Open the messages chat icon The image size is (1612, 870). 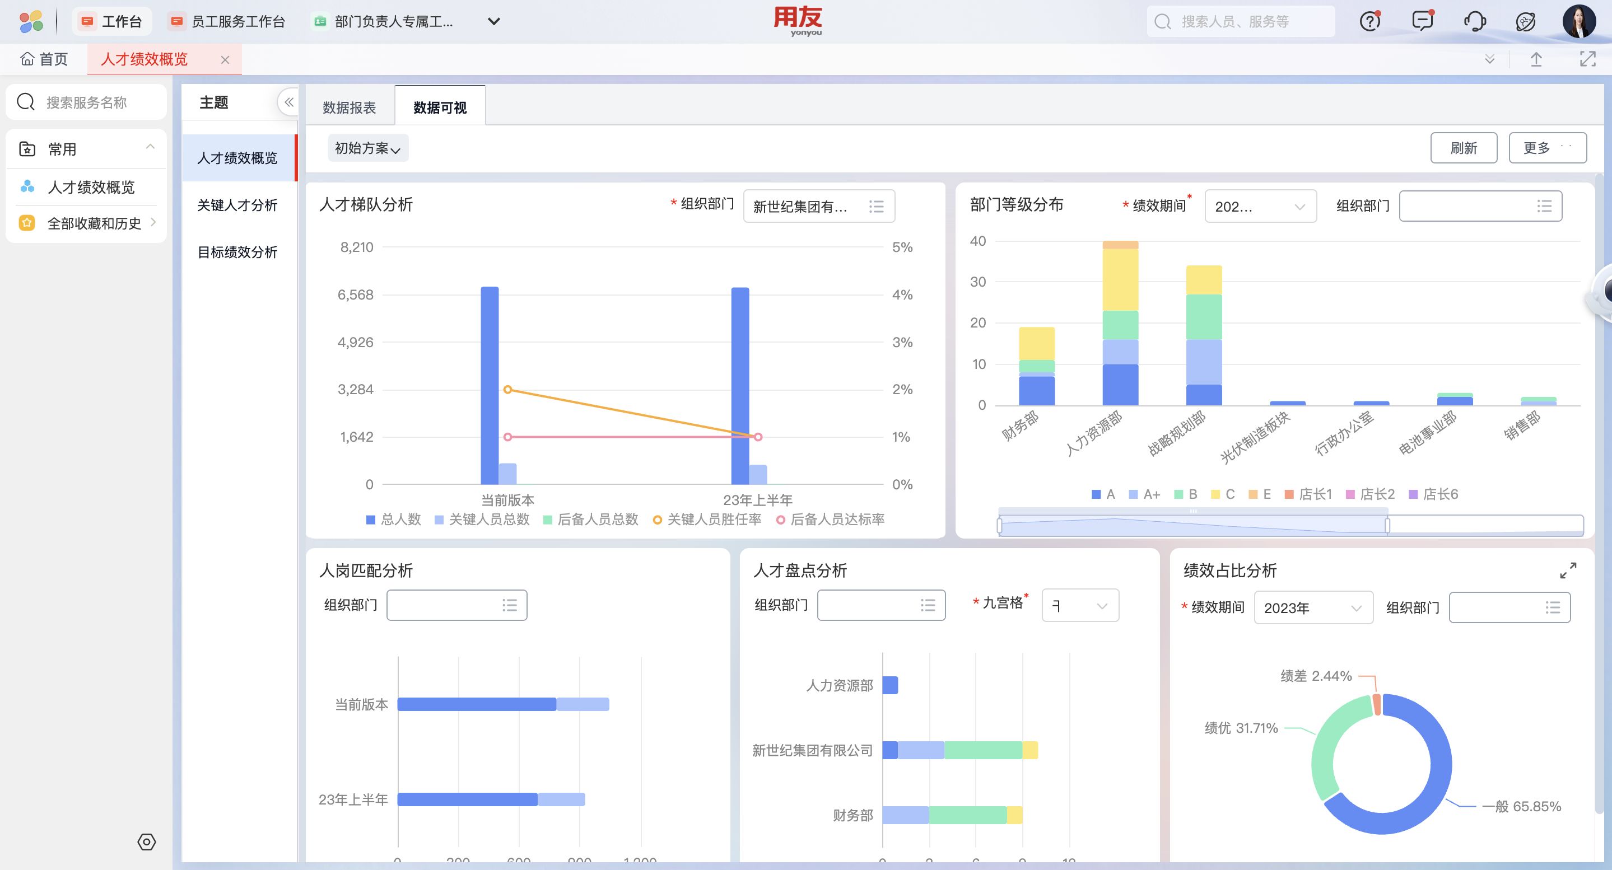point(1422,21)
